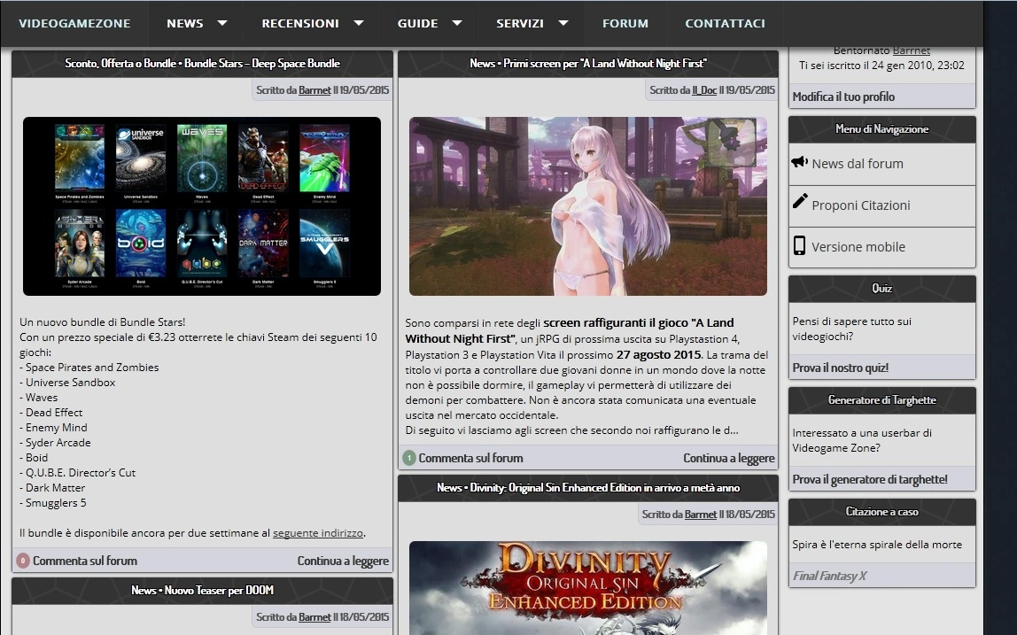Click the pencil icon beside Proponi Citazioni
Viewport: 1017px width, 635px height.
(x=800, y=201)
